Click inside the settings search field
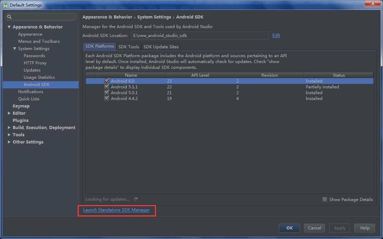Screen dimensions: 383x239 point(43,17)
